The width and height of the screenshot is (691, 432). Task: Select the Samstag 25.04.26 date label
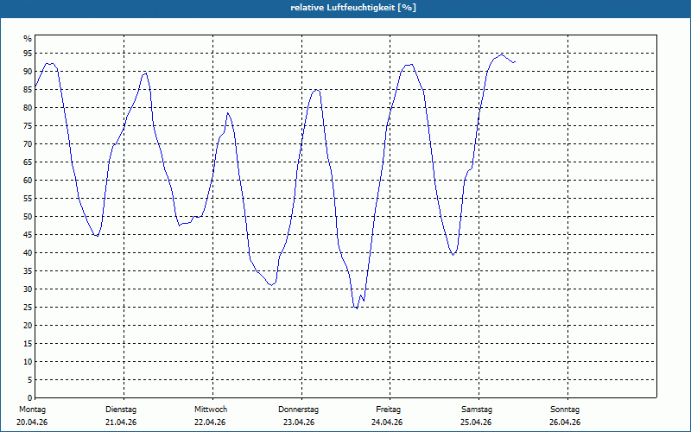(477, 416)
